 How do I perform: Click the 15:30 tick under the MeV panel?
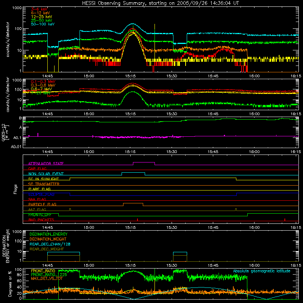point(172,114)
